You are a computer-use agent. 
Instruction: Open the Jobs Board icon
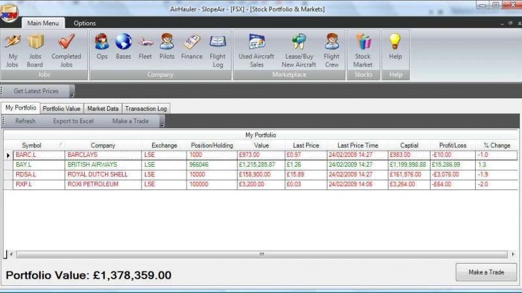(x=35, y=50)
